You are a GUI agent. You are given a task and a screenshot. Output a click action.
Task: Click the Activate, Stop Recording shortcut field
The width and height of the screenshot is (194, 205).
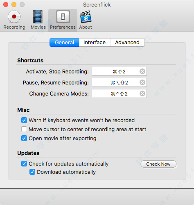coord(119,71)
